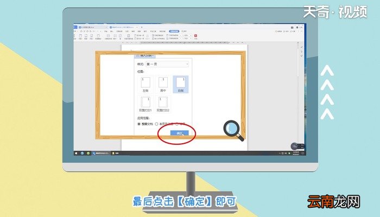Select the 左侧 page number position
This screenshot has width=380, height=217.
(x=145, y=84)
